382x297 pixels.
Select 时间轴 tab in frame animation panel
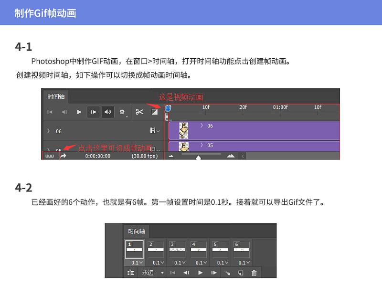(x=137, y=232)
